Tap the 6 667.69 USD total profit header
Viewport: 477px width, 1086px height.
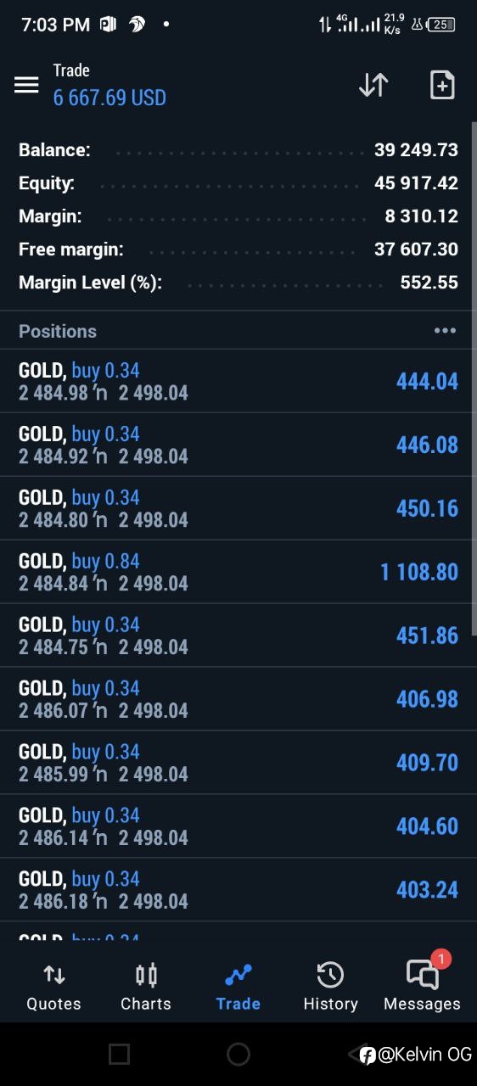[x=109, y=98]
